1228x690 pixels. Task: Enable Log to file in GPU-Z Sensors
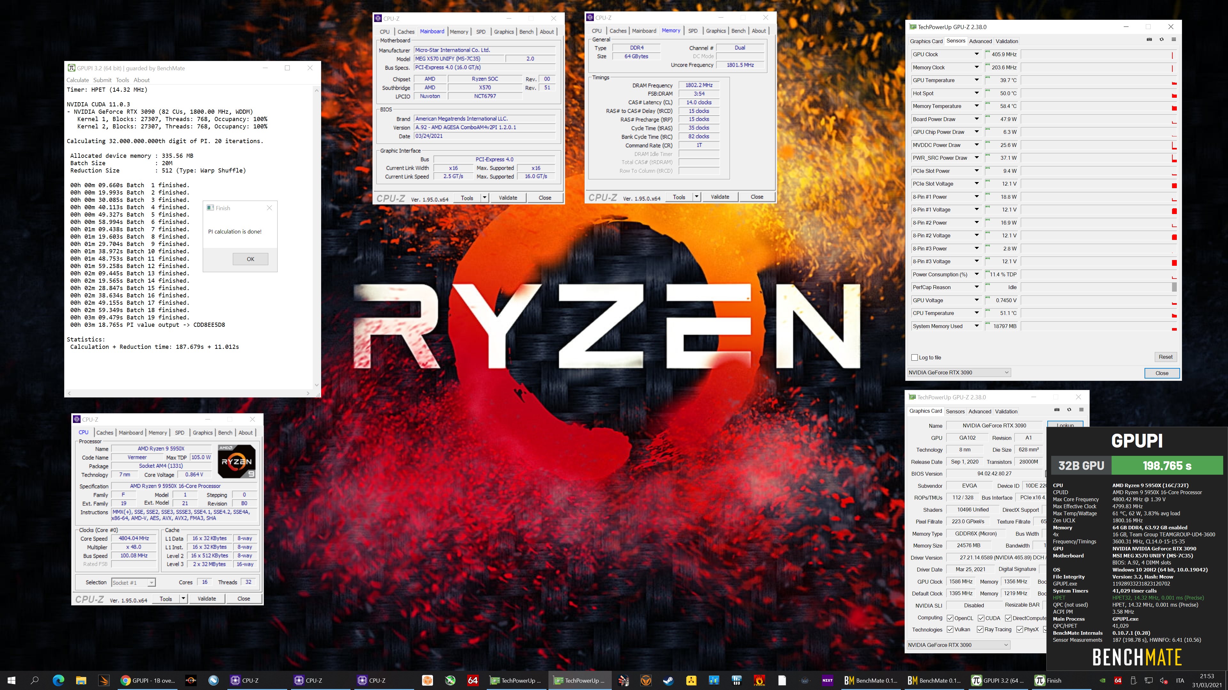914,358
